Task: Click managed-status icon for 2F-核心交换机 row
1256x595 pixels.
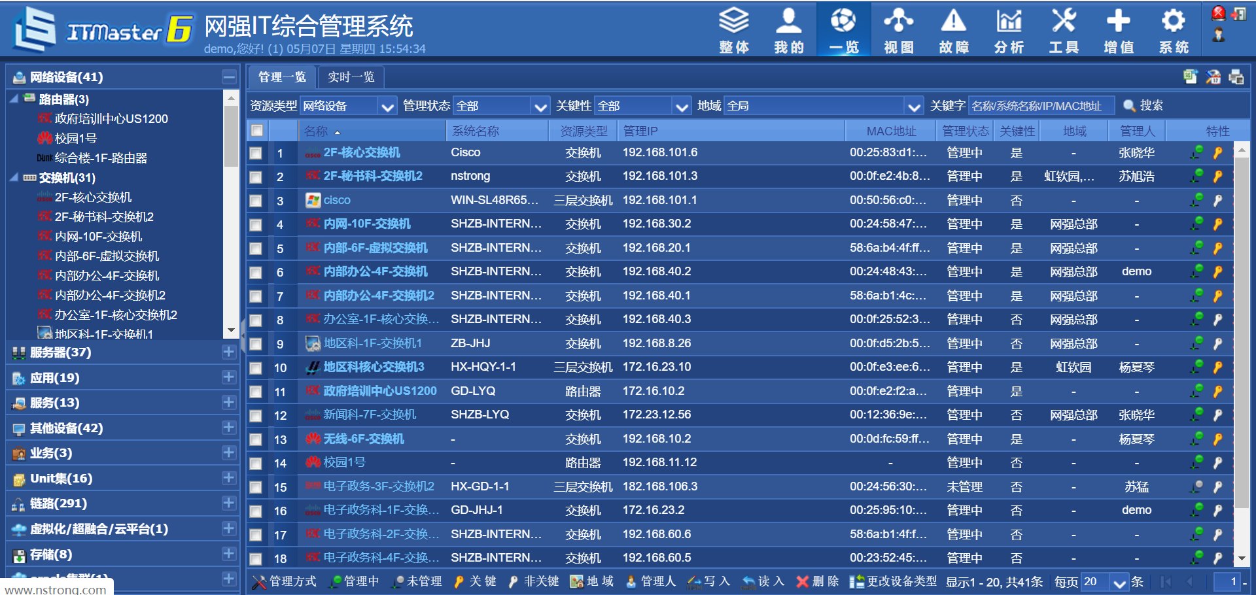Action: click(1196, 152)
